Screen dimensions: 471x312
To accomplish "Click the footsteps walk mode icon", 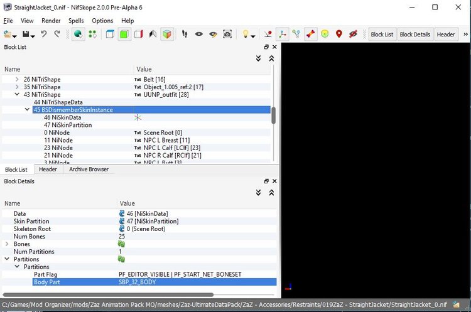I will coord(185,35).
